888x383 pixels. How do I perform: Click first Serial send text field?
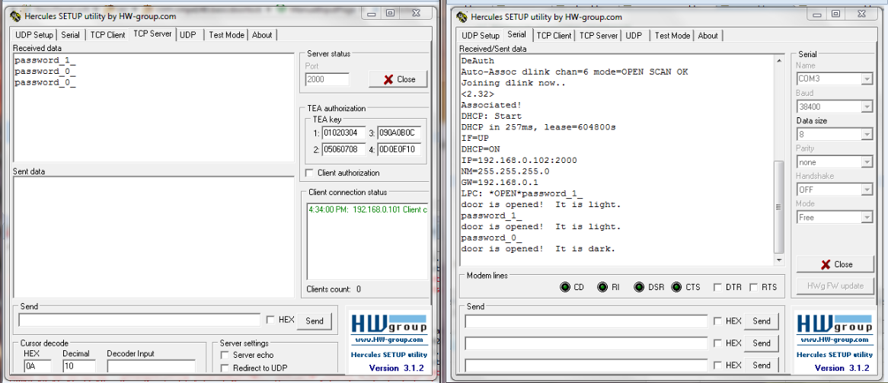pyautogui.click(x=586, y=321)
